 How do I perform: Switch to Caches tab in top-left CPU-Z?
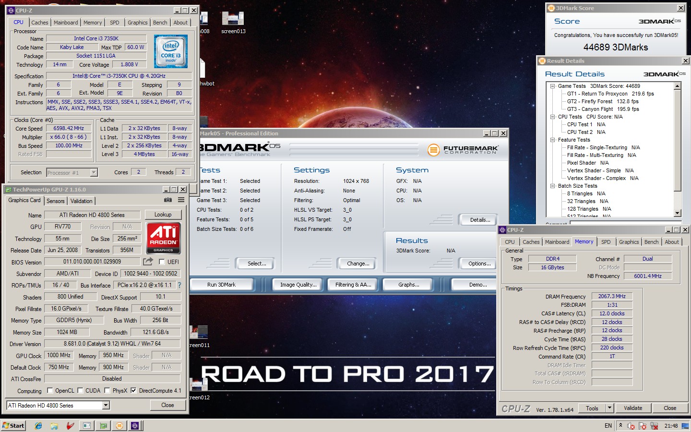click(40, 23)
